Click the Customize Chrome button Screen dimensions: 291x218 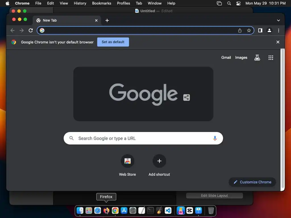pyautogui.click(x=252, y=182)
